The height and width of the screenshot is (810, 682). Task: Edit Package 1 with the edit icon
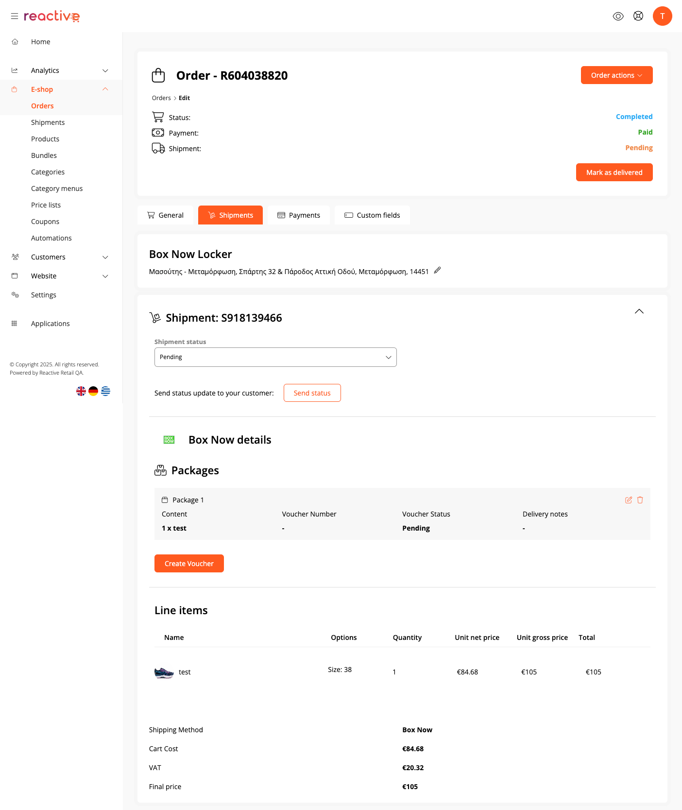pyautogui.click(x=629, y=500)
